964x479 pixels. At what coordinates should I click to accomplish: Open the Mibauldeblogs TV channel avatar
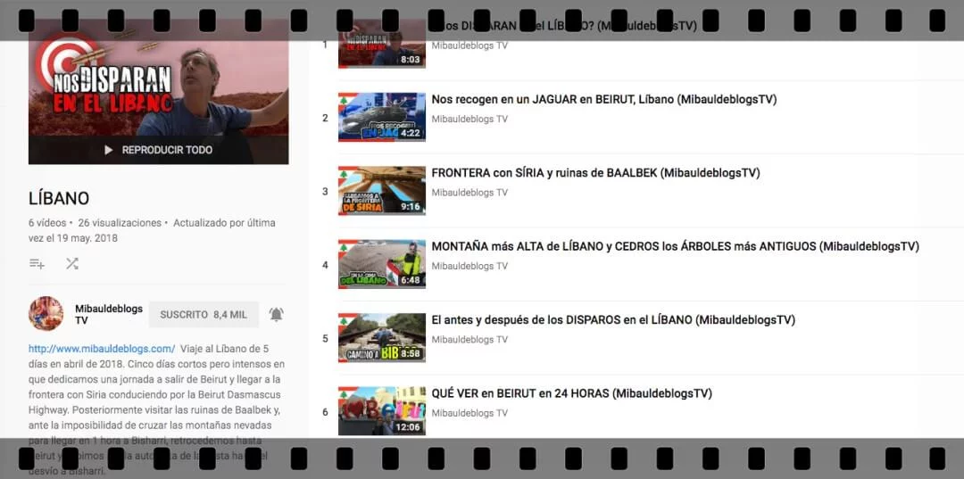(46, 314)
